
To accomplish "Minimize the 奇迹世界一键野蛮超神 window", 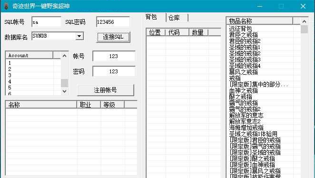I will [x=260, y=6].
